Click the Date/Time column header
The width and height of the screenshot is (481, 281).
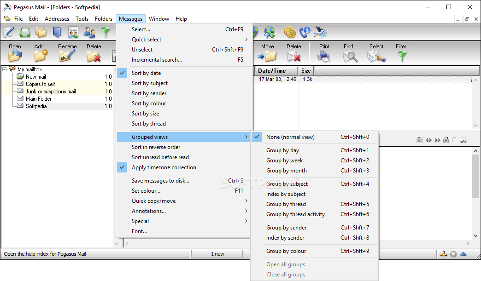pos(276,71)
